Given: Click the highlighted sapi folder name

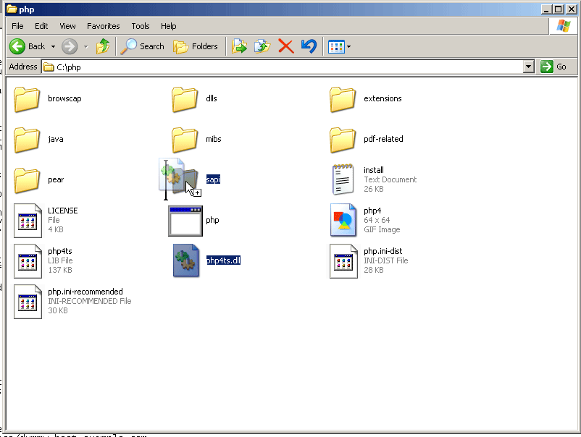Looking at the screenshot, I should [213, 179].
